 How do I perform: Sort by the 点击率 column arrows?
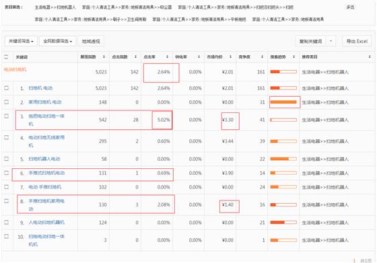click(168, 57)
